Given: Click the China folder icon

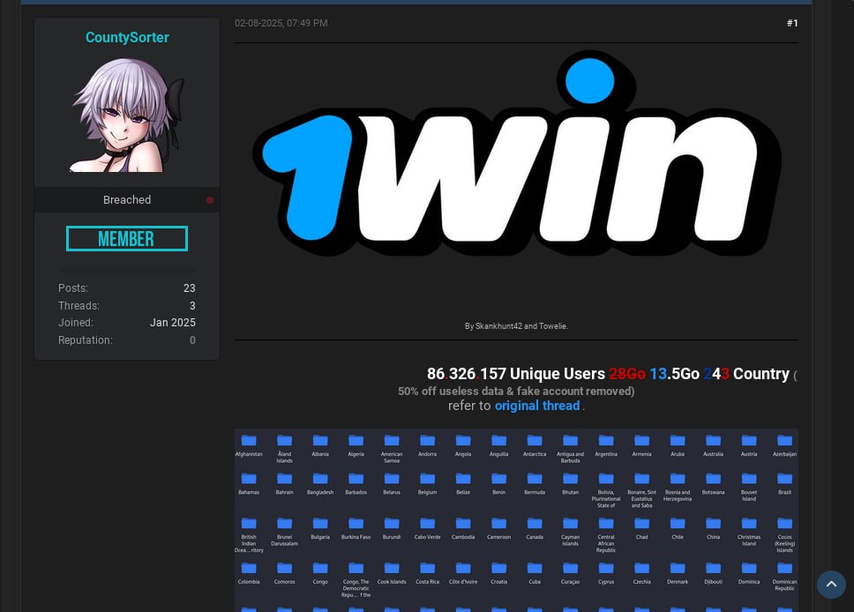Looking at the screenshot, I should (x=714, y=523).
